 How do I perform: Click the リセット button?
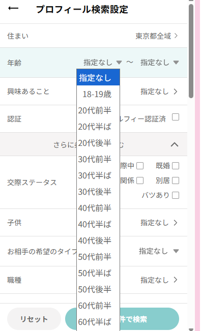click(34, 319)
